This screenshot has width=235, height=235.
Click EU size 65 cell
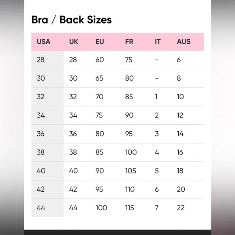99,78
